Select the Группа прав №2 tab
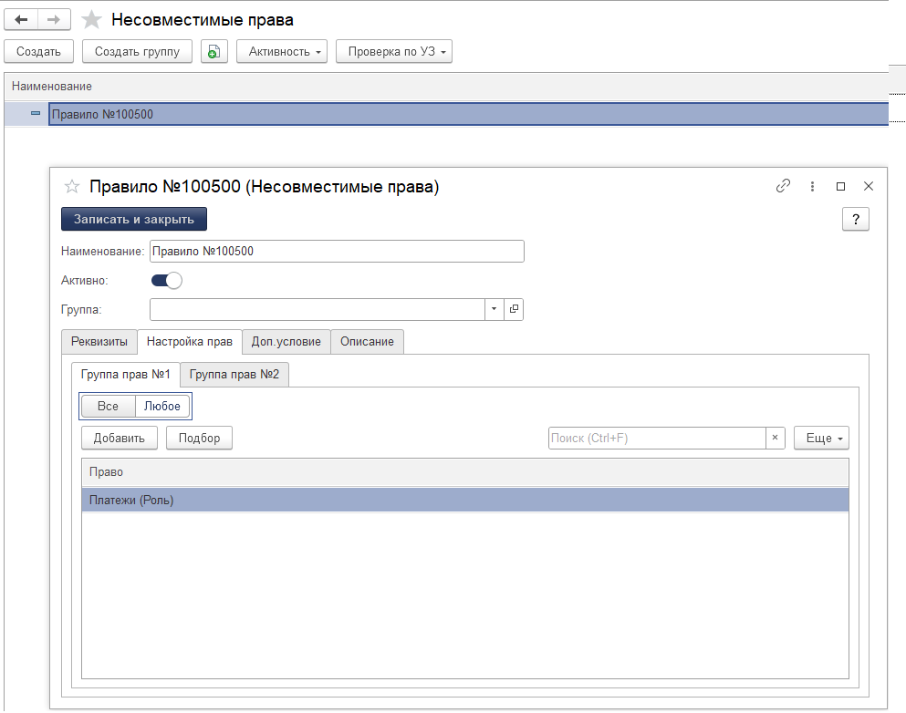 pos(234,375)
